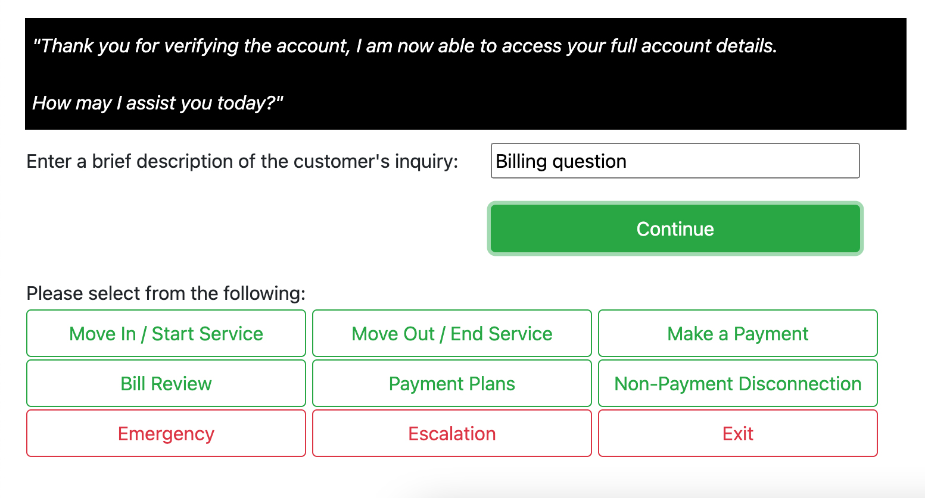Click the Exit button
This screenshot has width=925, height=498.
[x=737, y=434]
